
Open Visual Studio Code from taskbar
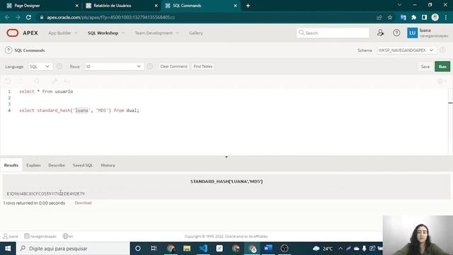(x=203, y=249)
